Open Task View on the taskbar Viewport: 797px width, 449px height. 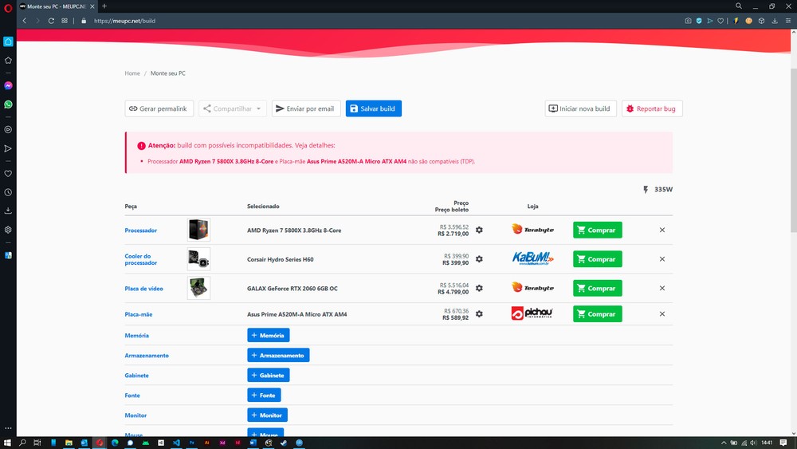37,443
